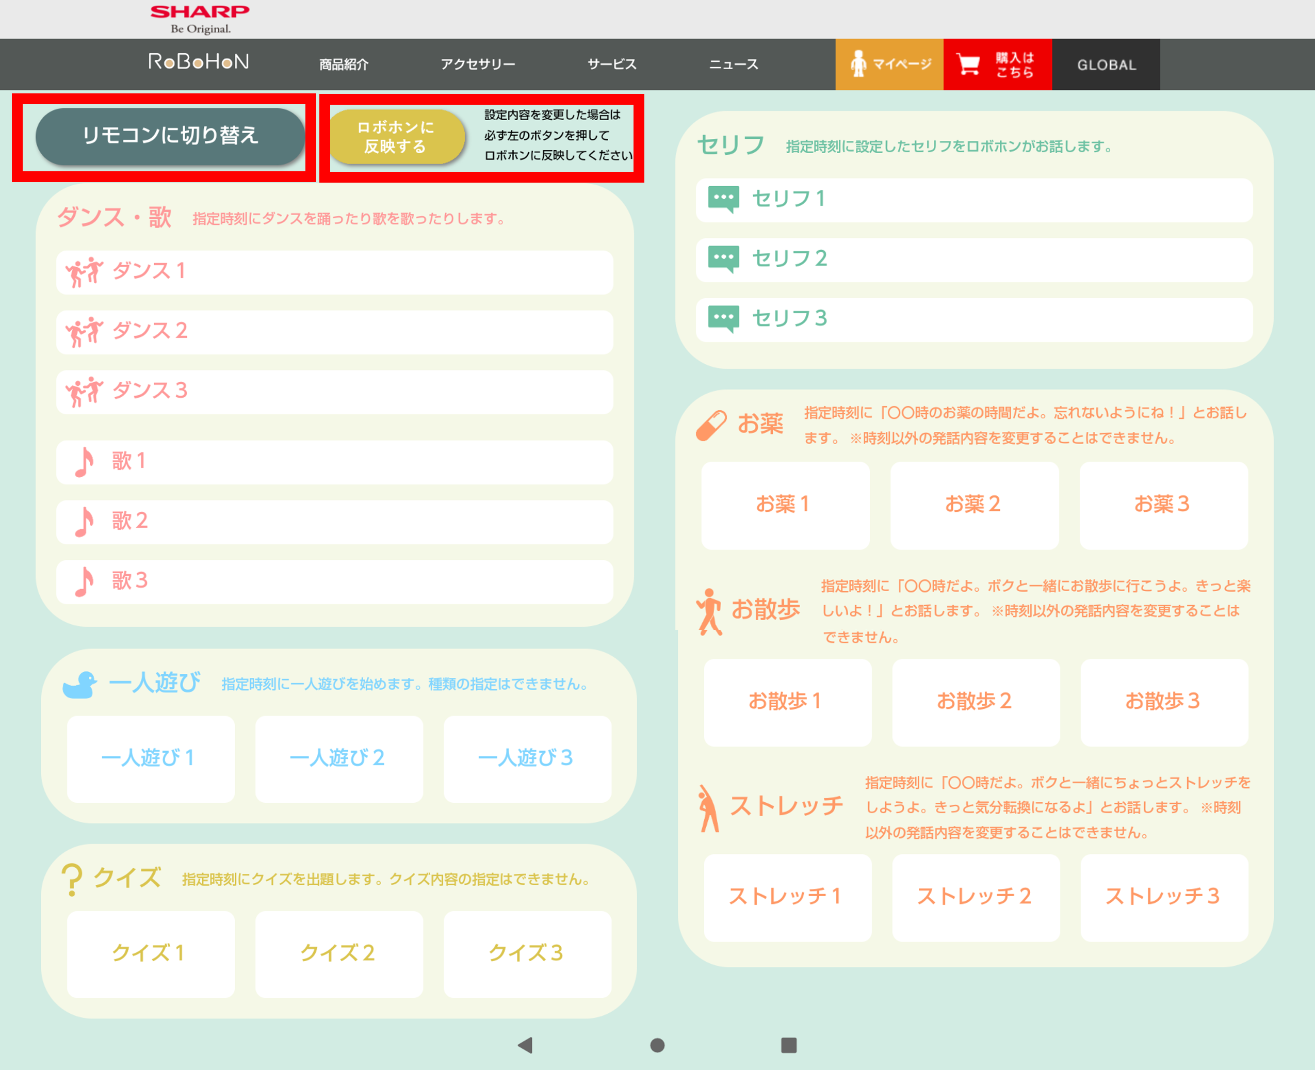Click the ストレッチ section heading text
Screen dimensions: 1315x1070
coord(787,806)
